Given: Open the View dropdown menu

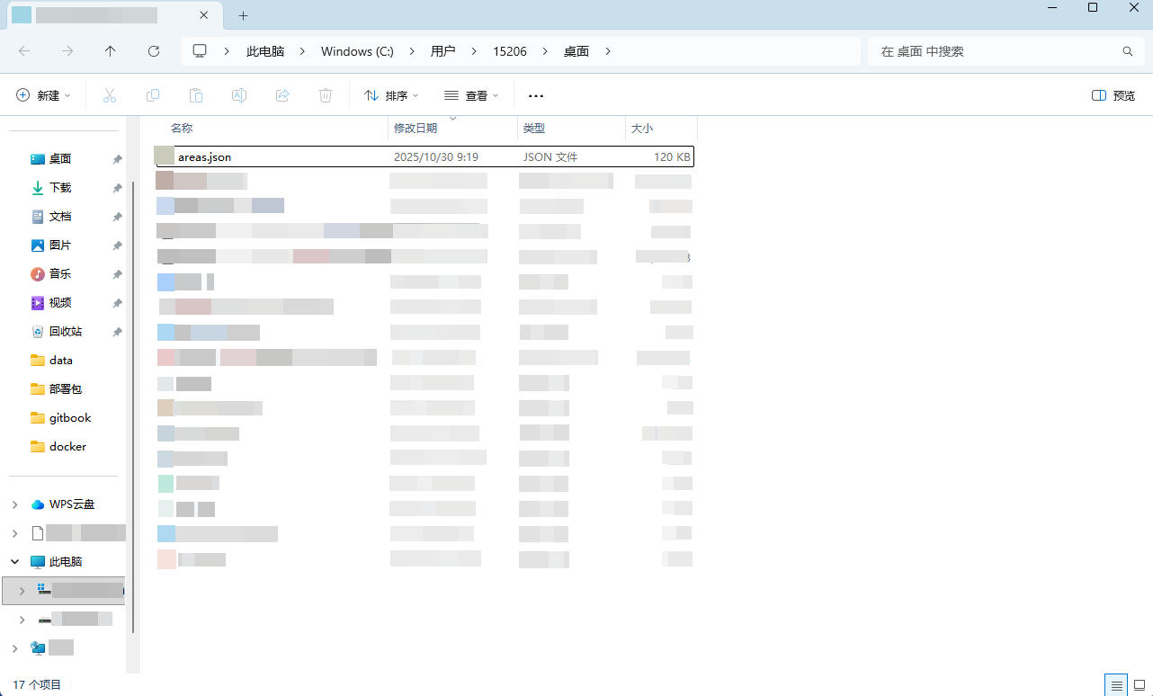Looking at the screenshot, I should point(471,95).
